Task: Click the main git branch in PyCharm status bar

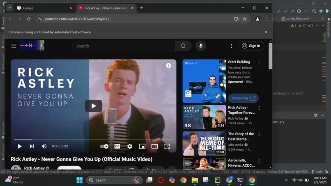Action: click(317, 172)
